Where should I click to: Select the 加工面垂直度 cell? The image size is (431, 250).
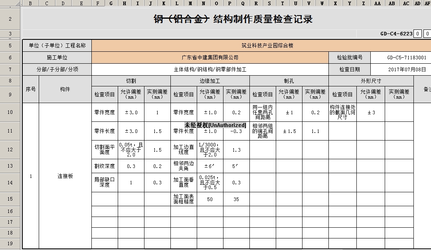tap(184, 182)
